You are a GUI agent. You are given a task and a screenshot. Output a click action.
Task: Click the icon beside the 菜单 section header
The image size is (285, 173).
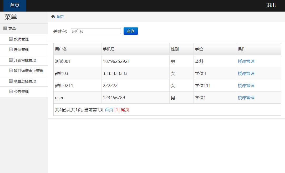point(5,28)
